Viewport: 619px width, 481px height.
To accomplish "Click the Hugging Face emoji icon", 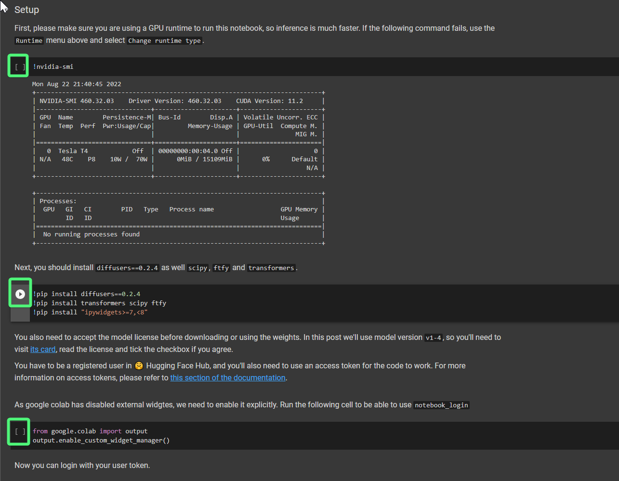I will tap(139, 365).
